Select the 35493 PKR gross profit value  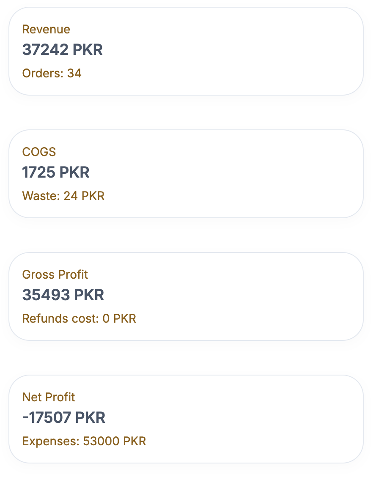tap(63, 295)
